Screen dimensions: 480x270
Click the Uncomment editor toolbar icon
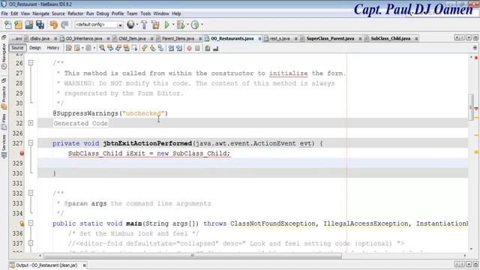click(216, 48)
